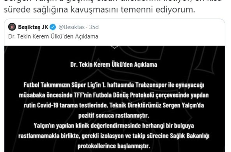Open the black statement image heading
Viewport: 231px width, 152px height.
114,65
